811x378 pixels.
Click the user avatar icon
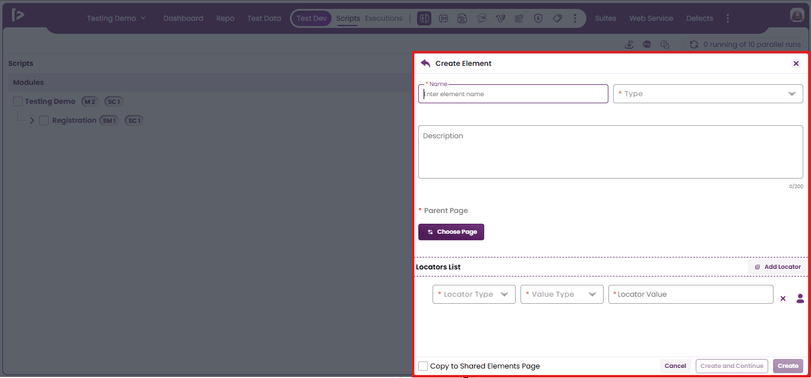[797, 16]
